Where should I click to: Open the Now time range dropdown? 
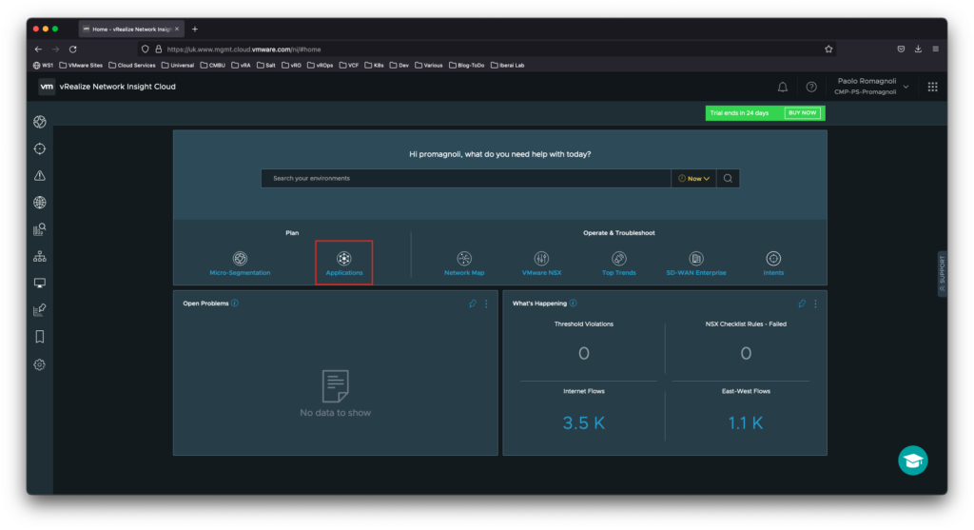(x=693, y=178)
